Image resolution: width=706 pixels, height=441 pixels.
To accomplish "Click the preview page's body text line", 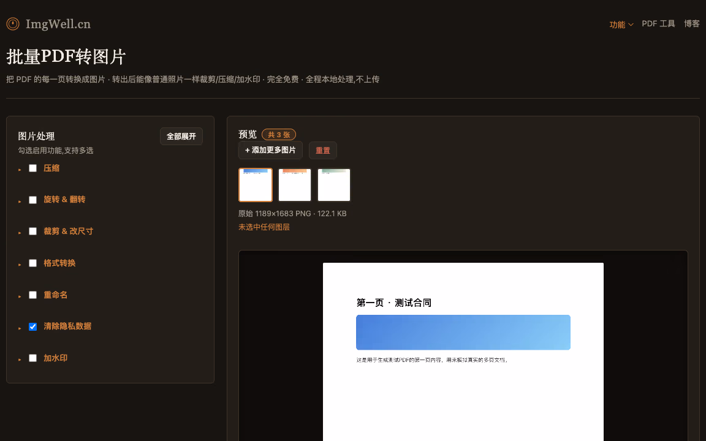I will click(x=432, y=360).
